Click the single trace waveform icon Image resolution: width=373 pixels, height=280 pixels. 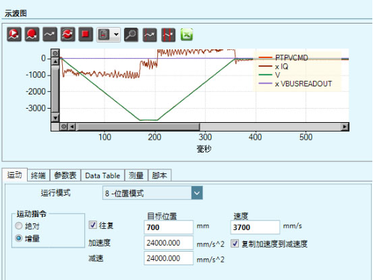pyautogui.click(x=50, y=34)
